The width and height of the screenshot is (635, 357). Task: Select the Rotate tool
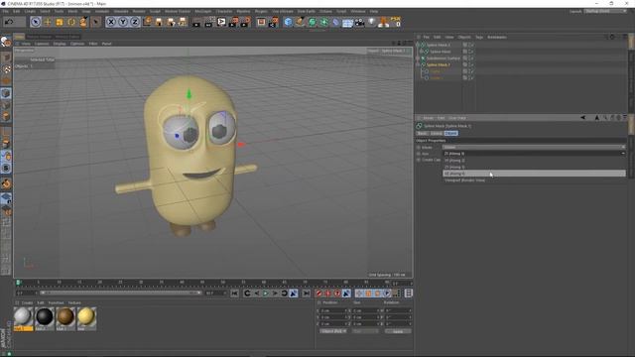[x=71, y=22]
